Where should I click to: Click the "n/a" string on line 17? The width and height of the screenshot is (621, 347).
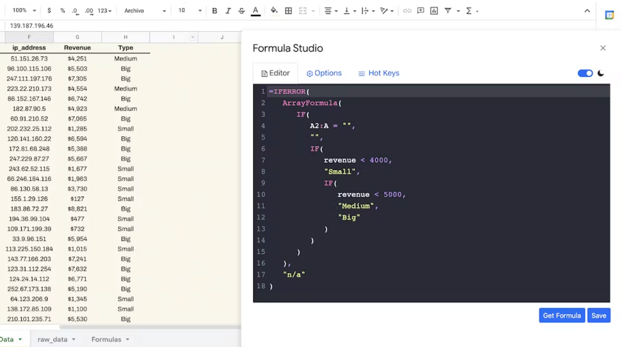[294, 274]
